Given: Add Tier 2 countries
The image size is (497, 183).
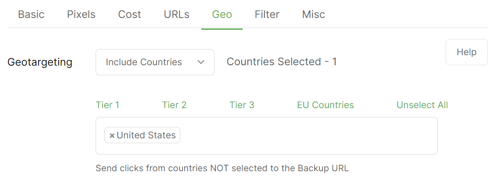Looking at the screenshot, I should 174,105.
